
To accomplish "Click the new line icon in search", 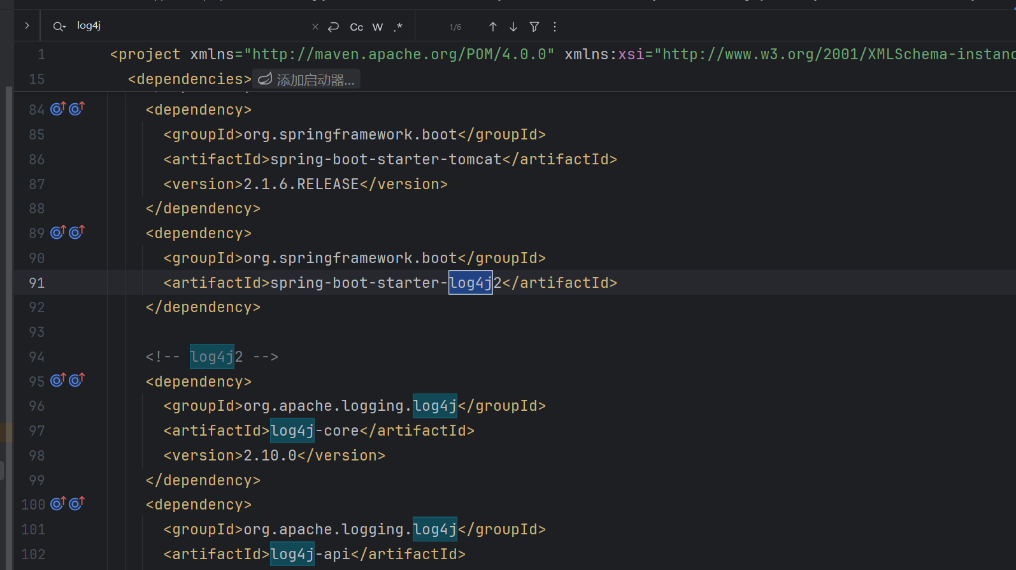I will pyautogui.click(x=334, y=27).
